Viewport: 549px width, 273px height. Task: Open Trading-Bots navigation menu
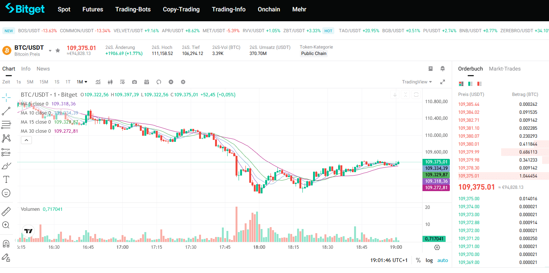click(133, 9)
